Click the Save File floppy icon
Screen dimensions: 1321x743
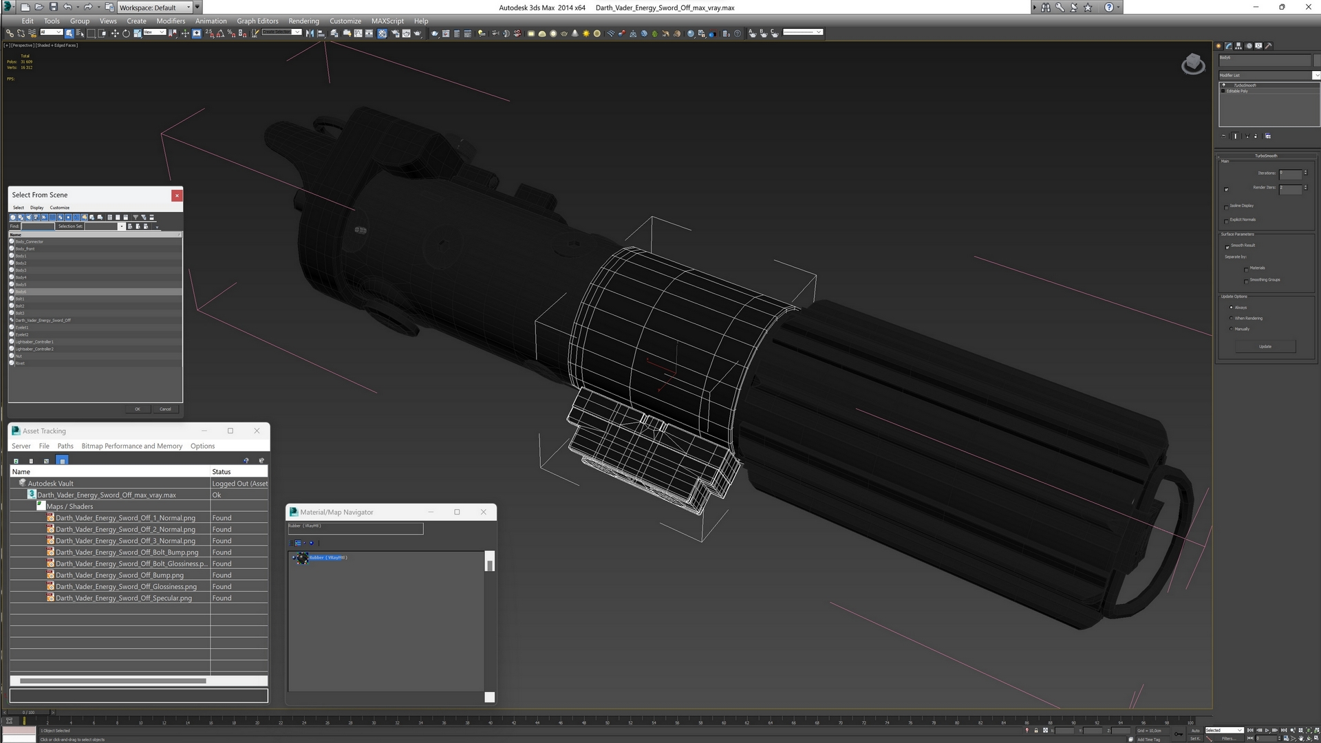click(53, 7)
